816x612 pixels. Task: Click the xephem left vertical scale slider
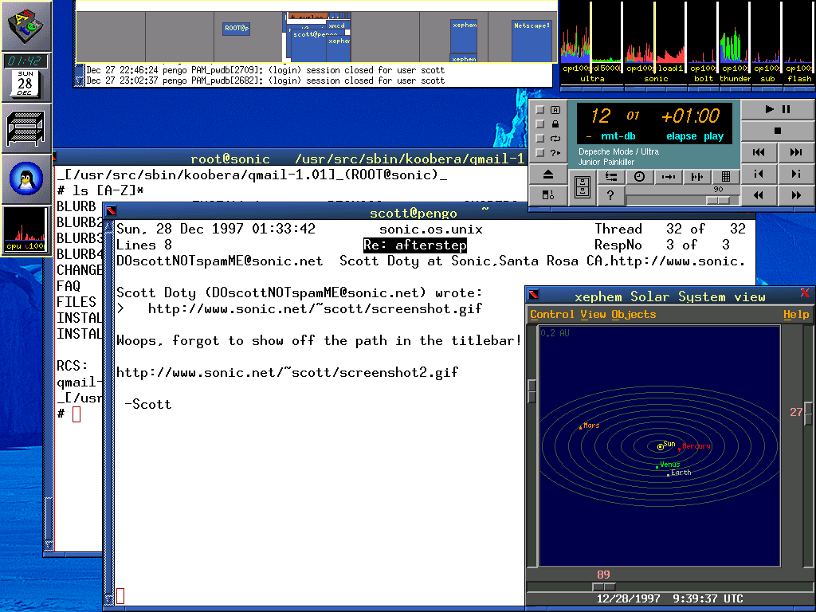pyautogui.click(x=532, y=390)
